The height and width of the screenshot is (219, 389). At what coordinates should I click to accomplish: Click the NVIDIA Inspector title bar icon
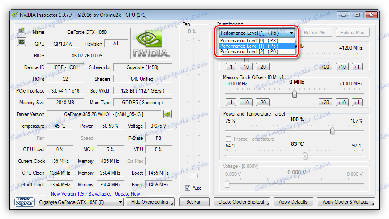15,15
